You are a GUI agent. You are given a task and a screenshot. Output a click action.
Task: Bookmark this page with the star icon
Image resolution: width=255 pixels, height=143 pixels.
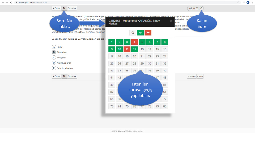point(239,2)
